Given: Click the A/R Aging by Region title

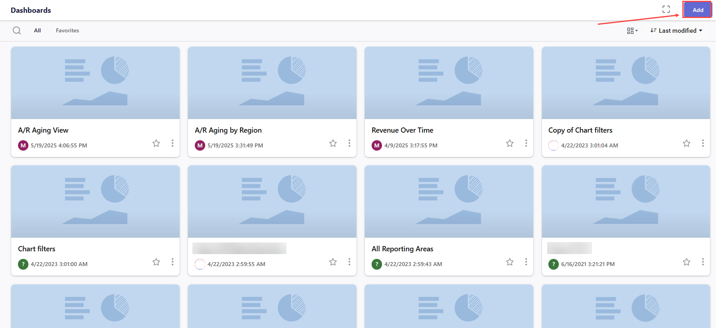Looking at the screenshot, I should point(228,130).
